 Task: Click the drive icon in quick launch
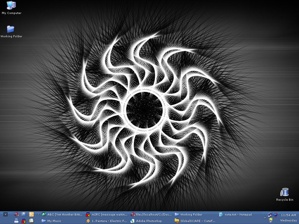tap(17, 221)
